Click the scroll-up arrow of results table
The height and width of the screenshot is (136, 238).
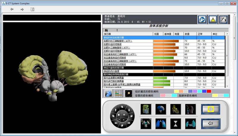click(x=227, y=34)
